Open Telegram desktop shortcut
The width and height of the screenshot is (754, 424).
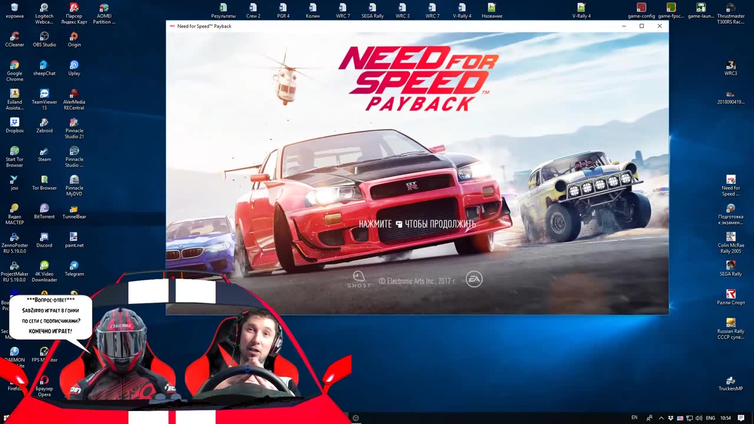pyautogui.click(x=74, y=269)
